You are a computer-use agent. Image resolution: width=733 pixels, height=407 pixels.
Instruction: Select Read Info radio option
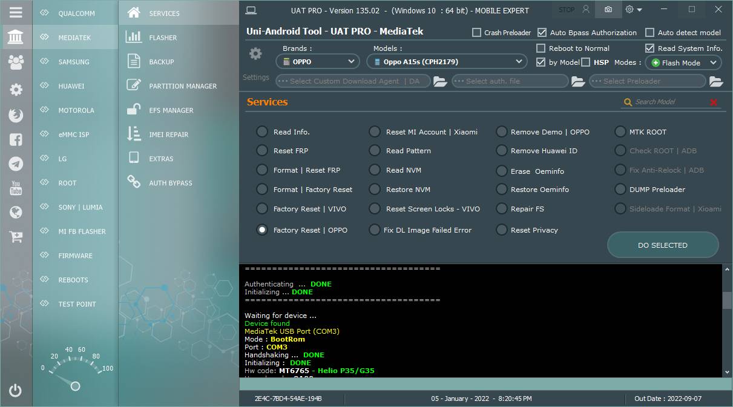262,132
